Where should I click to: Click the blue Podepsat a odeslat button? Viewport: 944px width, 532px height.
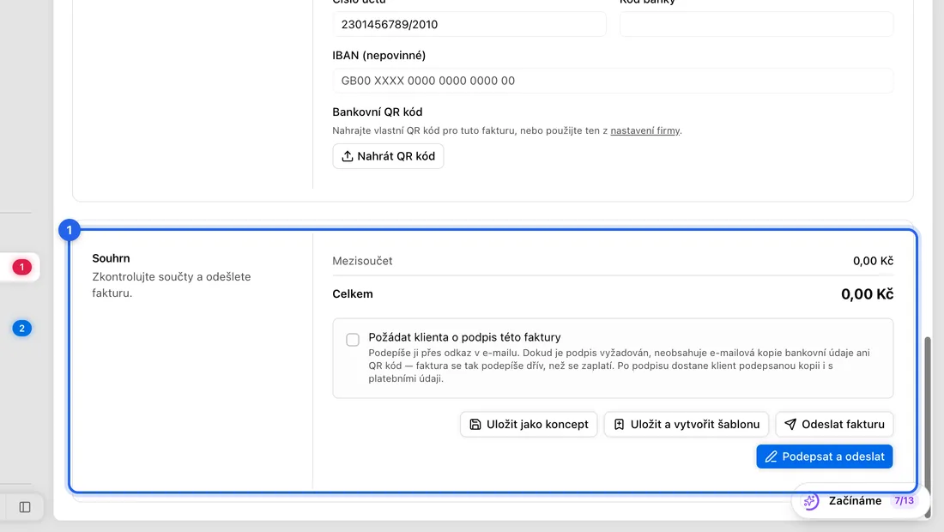click(x=825, y=456)
